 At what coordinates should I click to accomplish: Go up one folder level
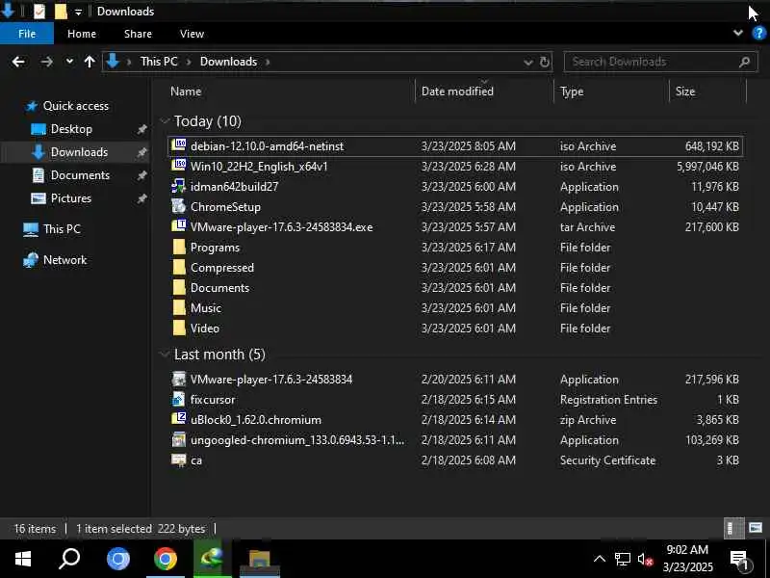click(x=90, y=62)
